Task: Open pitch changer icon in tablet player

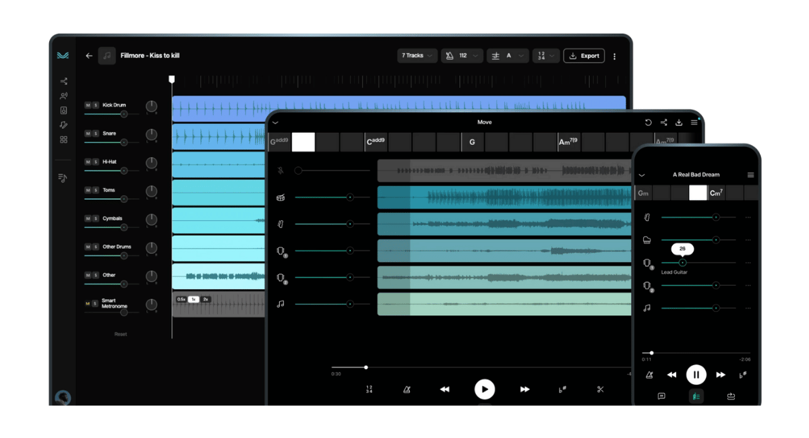Action: tap(562, 389)
